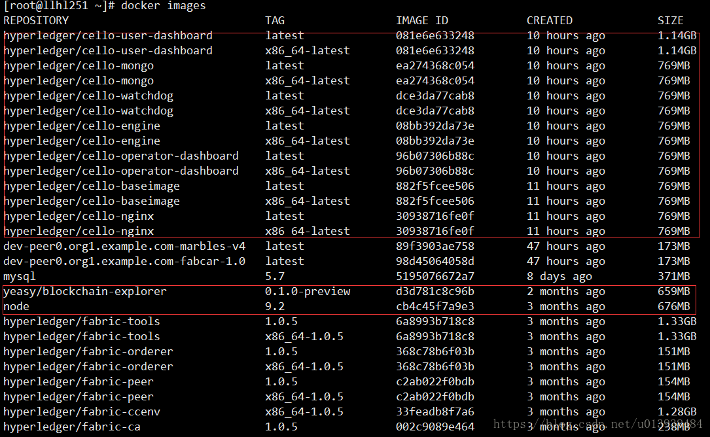Click hyperledger/fabric-ca repository name
Screen dimensions: 710x437
coord(72,427)
